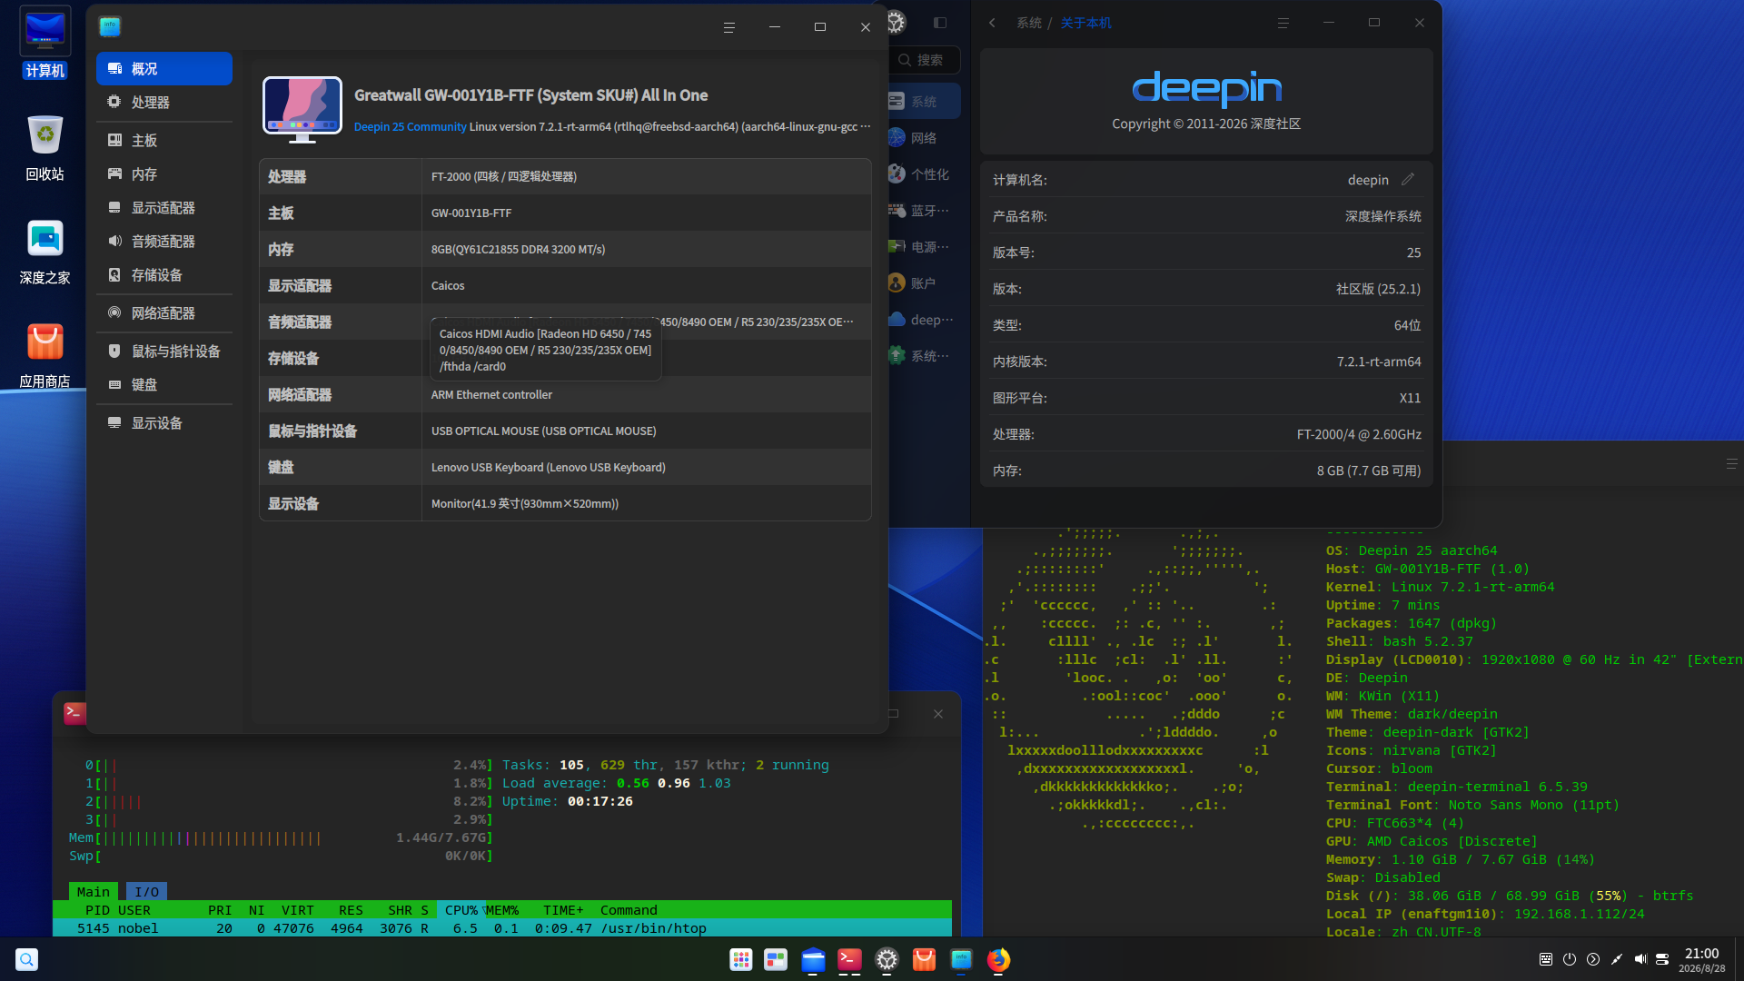The width and height of the screenshot is (1744, 981).
Task: Select 主板 in device manager sidebar
Action: pyautogui.click(x=164, y=141)
